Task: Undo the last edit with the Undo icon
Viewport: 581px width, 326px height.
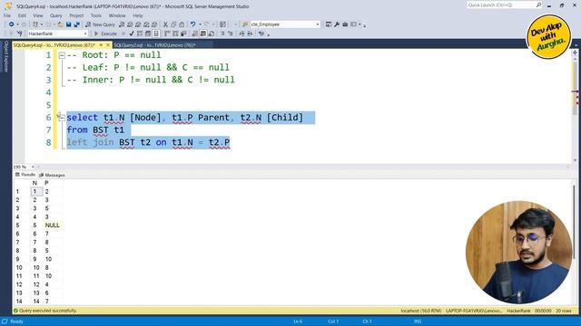Action: 192,24
